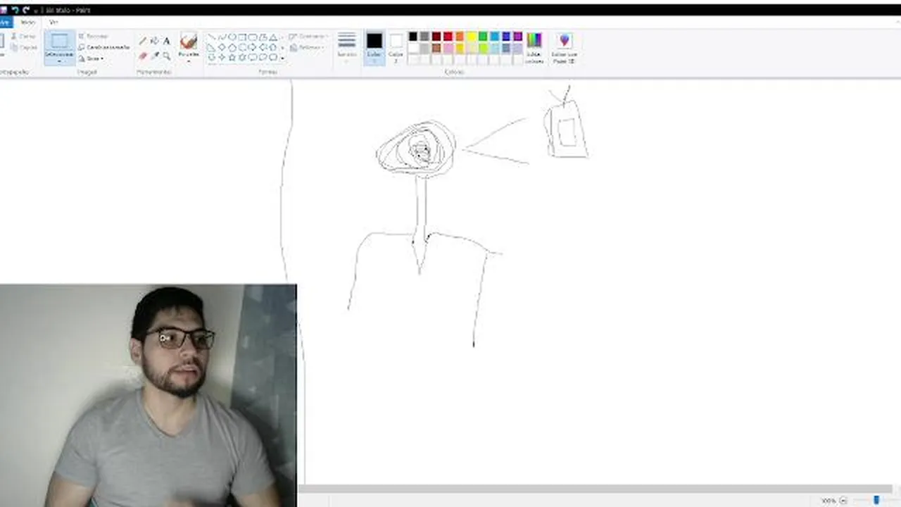Redo action in the title bar

tap(26, 10)
